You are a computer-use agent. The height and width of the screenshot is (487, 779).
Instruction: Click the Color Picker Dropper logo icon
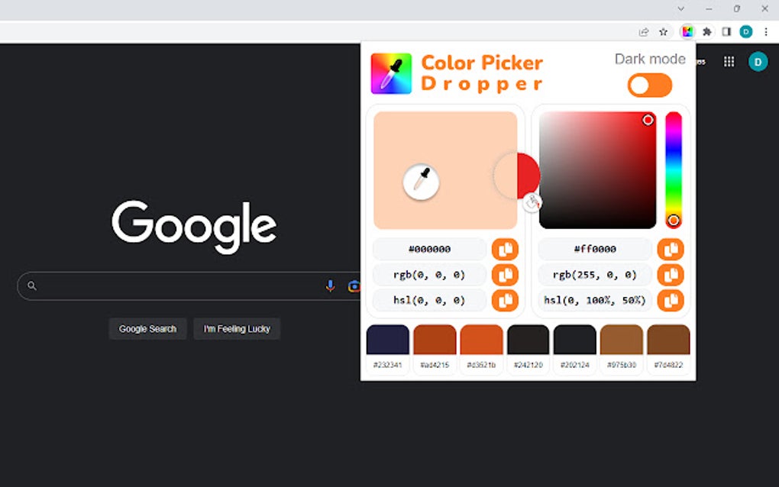coord(392,73)
